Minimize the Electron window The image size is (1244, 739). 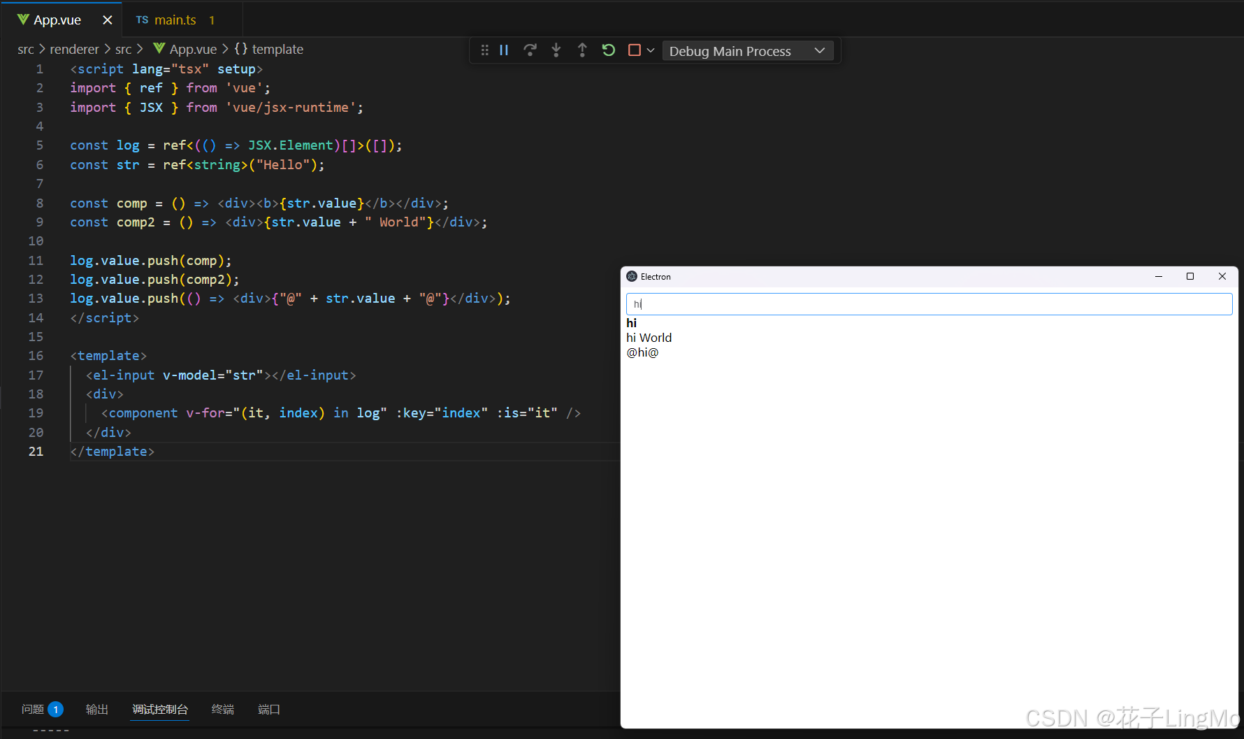click(1159, 277)
